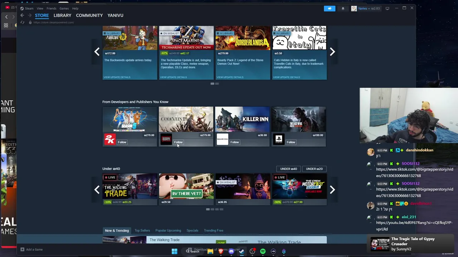Image resolution: width=458 pixels, height=257 pixels.
Task: Click the Steam back navigation arrow
Action: click(x=22, y=15)
